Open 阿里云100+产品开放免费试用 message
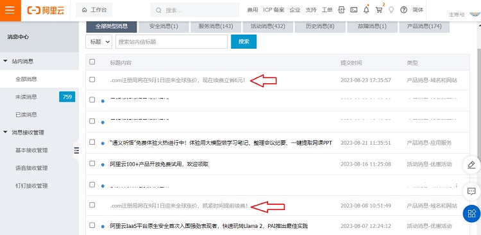Viewport: 481px width, 235px height. [159, 164]
